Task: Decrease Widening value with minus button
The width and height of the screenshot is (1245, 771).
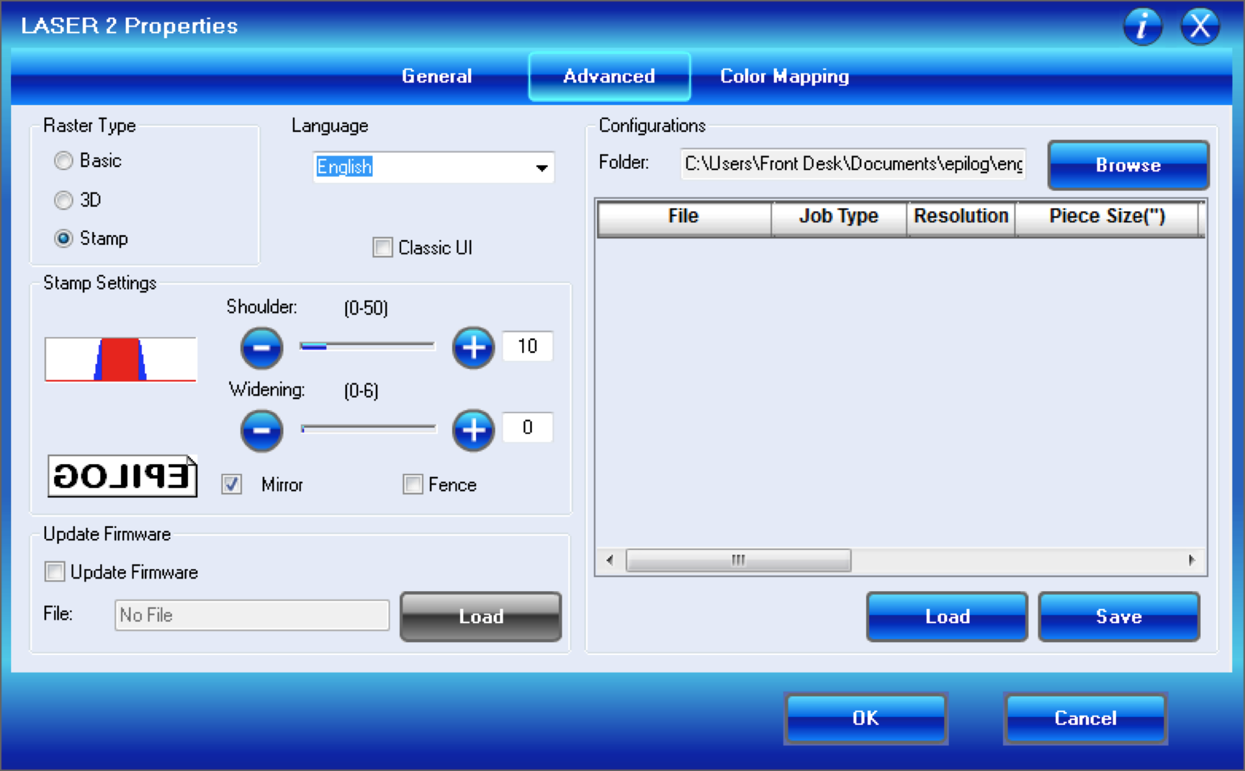Action: click(x=261, y=430)
